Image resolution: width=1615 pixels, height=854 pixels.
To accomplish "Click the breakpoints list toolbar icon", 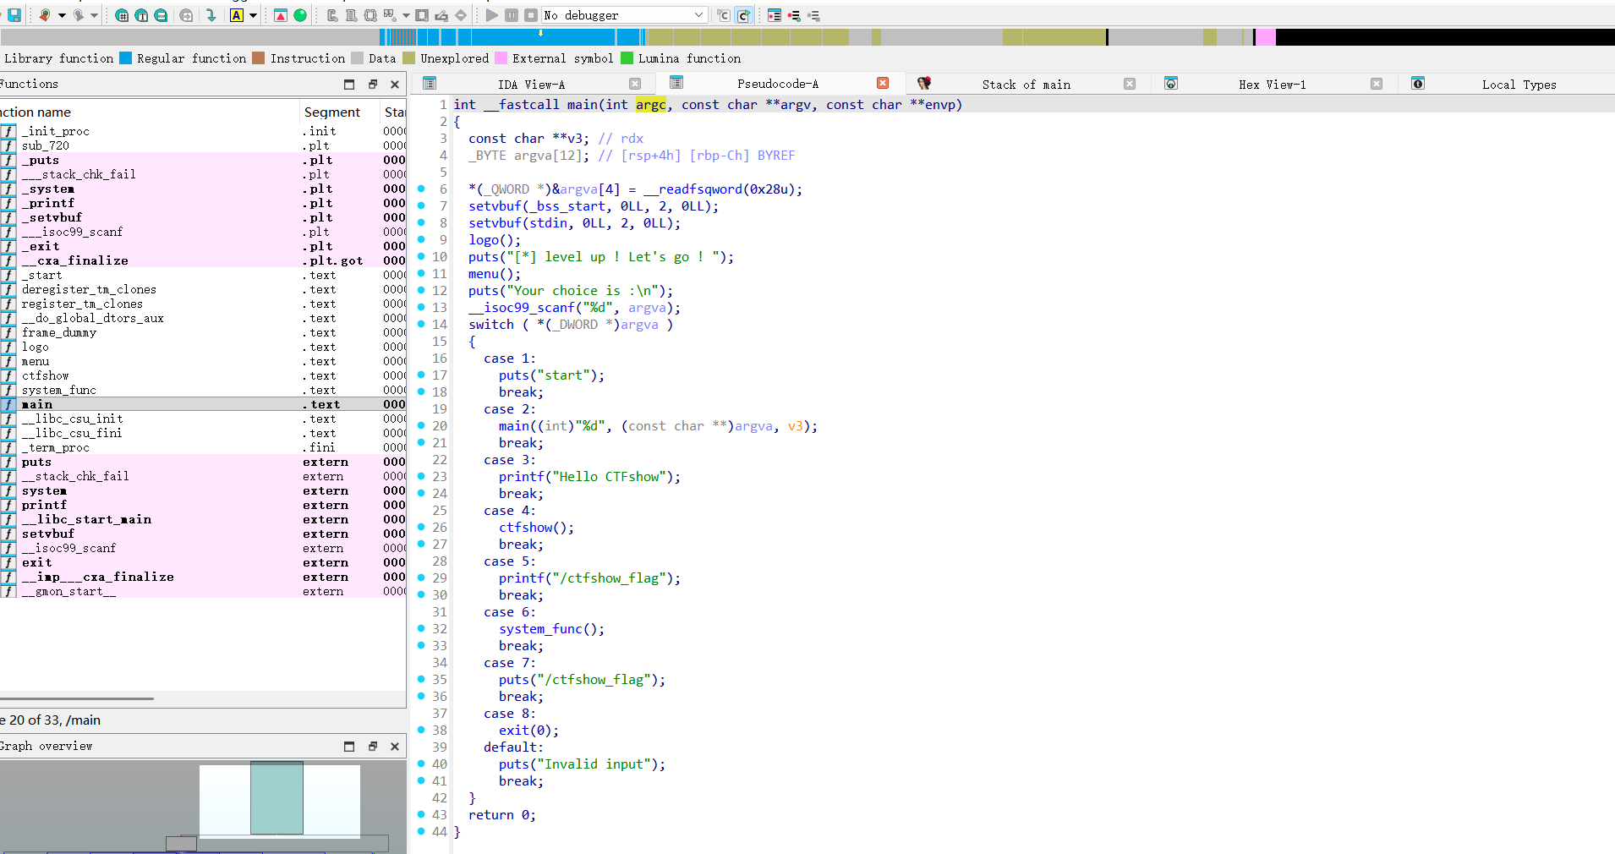I will point(775,15).
